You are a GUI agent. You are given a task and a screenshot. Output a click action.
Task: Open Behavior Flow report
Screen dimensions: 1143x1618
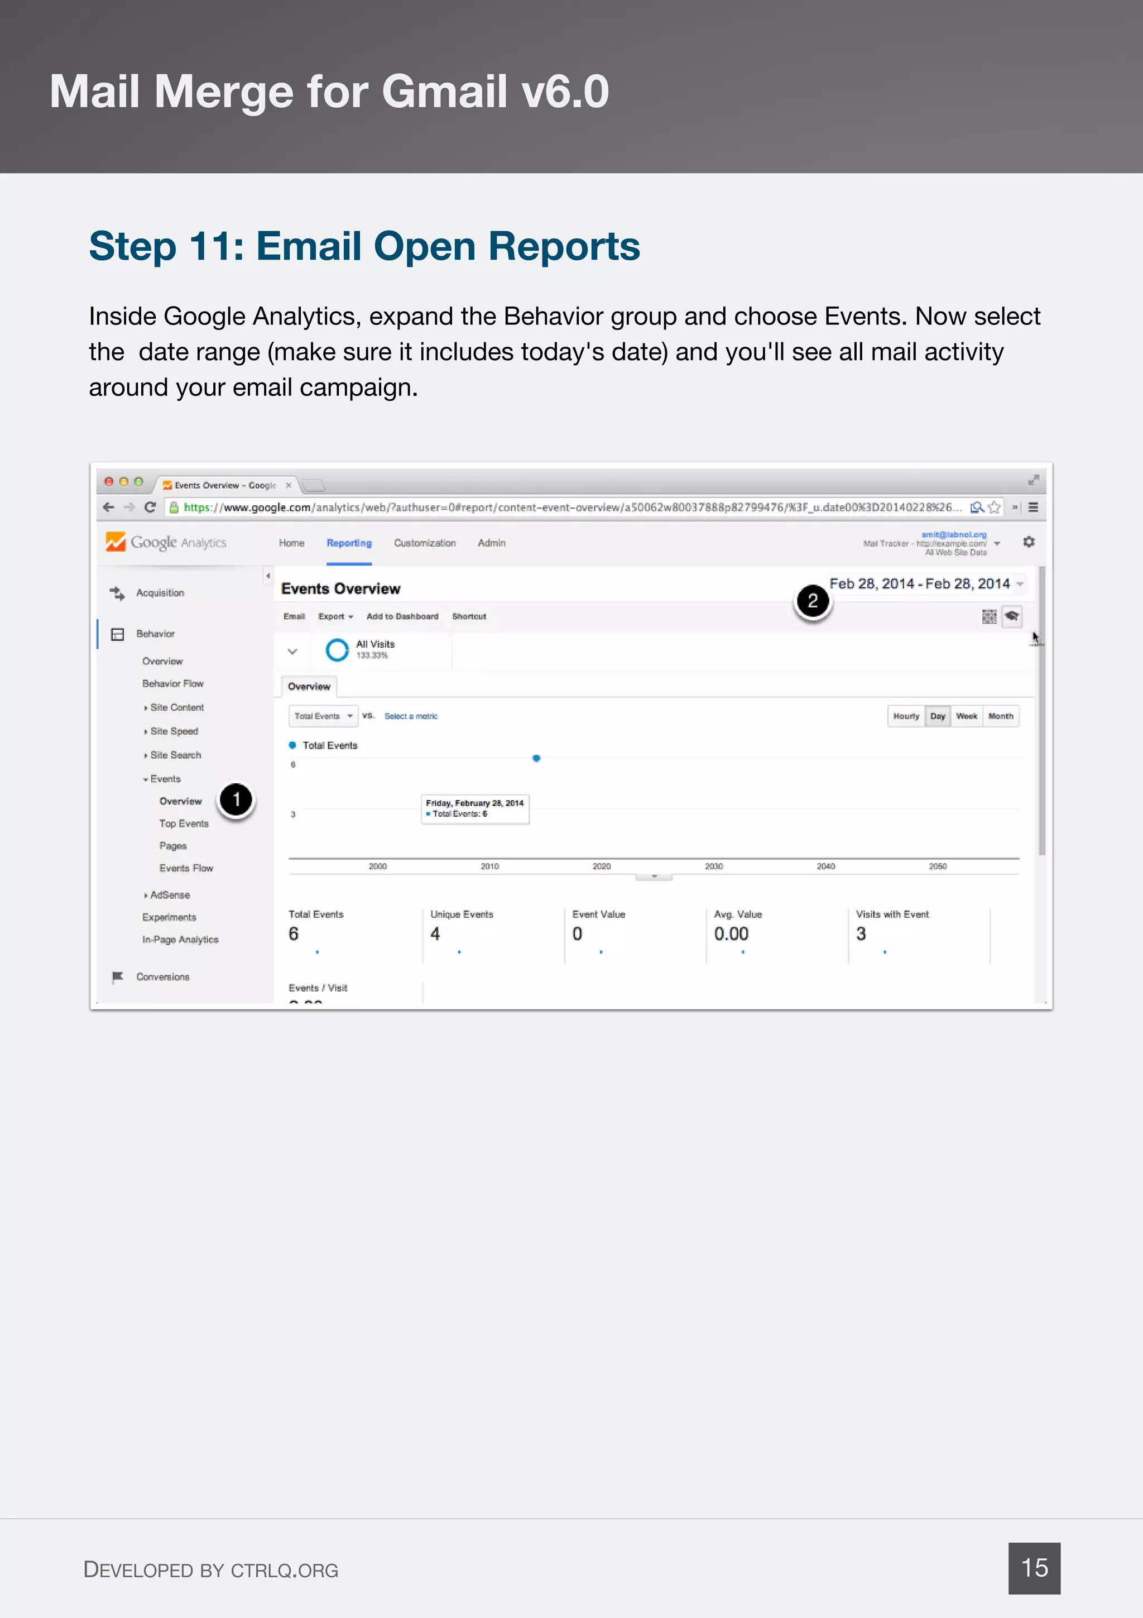tap(172, 683)
